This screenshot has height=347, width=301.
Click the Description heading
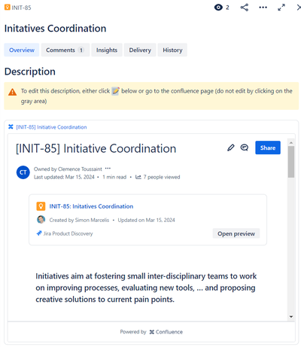click(x=30, y=72)
